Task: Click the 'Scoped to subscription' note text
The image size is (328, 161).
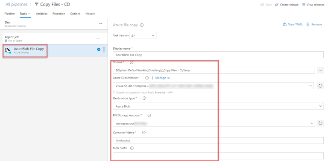Action: 144,92
